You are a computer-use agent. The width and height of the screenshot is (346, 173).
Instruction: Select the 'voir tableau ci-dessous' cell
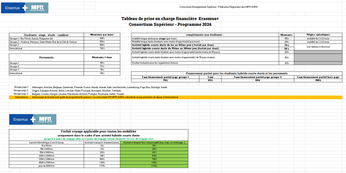coord(318,47)
